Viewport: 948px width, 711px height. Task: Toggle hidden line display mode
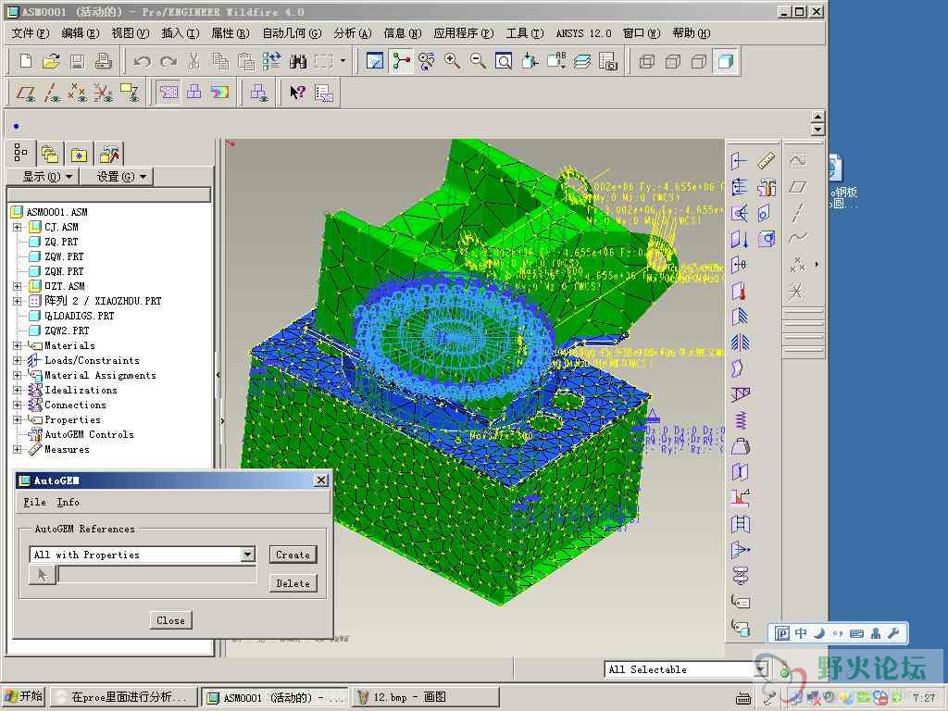[x=672, y=61]
